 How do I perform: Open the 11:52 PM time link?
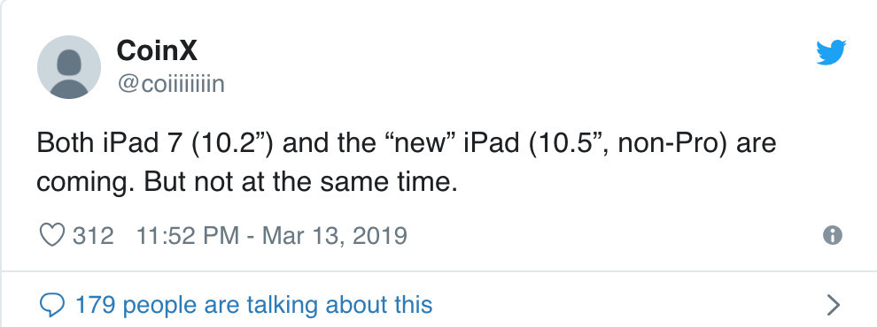coord(188,235)
